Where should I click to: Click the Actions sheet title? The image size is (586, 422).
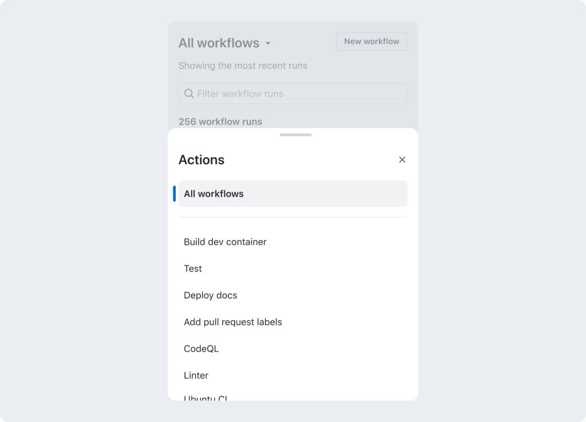point(201,160)
